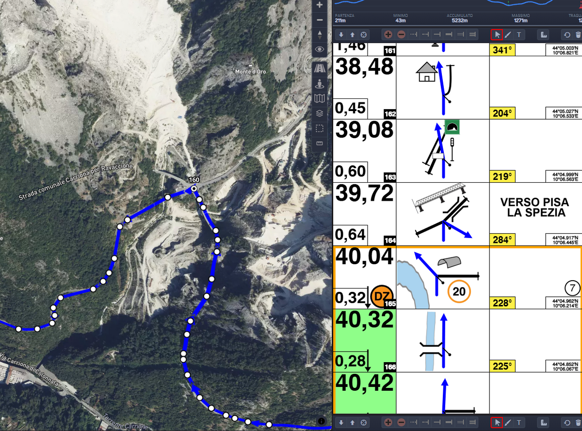Image resolution: width=582 pixels, height=431 pixels.
Task: Choose thick double-line track style, top toolbar
Action: coord(472,35)
